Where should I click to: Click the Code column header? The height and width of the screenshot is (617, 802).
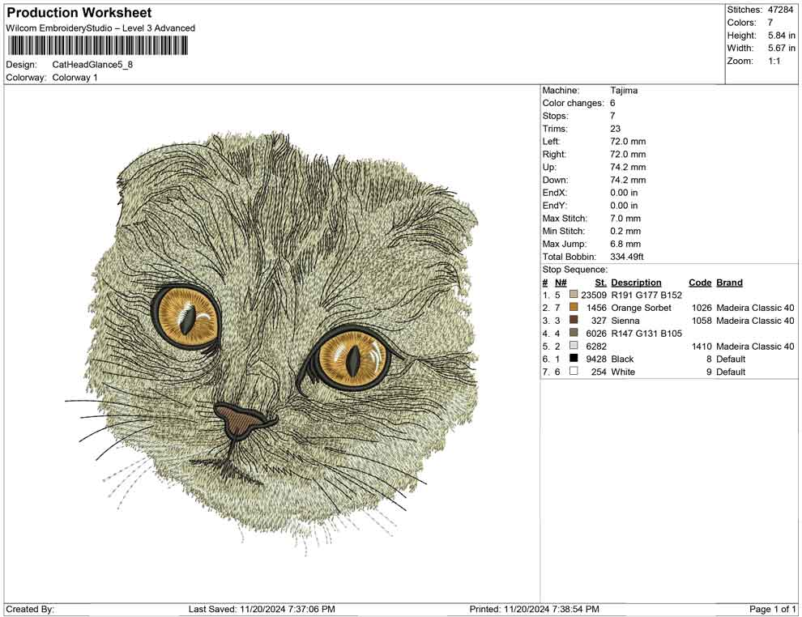tap(700, 282)
